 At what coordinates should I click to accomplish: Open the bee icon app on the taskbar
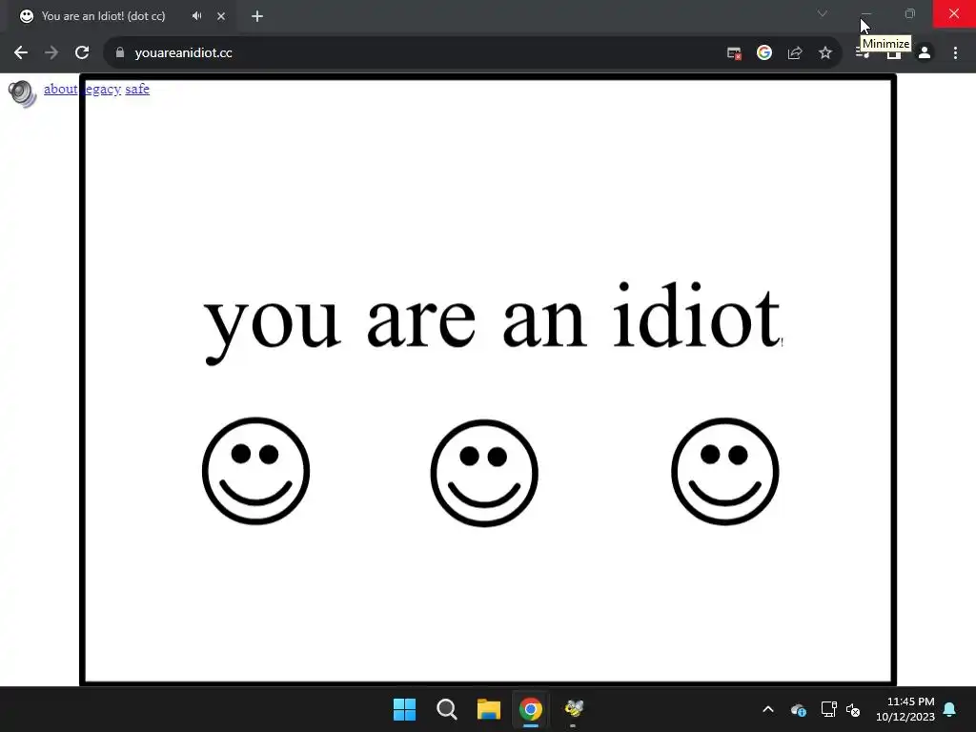(573, 708)
